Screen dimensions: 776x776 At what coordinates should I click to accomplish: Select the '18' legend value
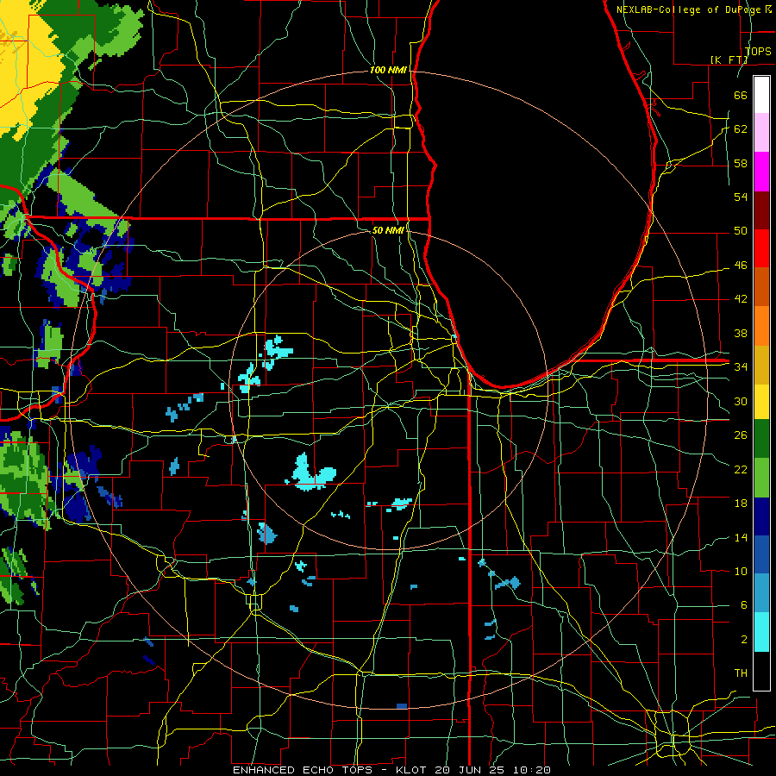coord(741,504)
